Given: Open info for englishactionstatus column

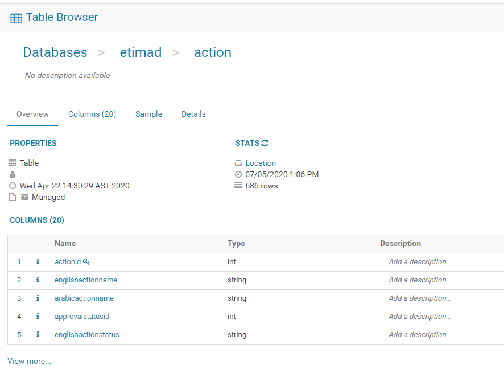Looking at the screenshot, I should pyautogui.click(x=38, y=335).
